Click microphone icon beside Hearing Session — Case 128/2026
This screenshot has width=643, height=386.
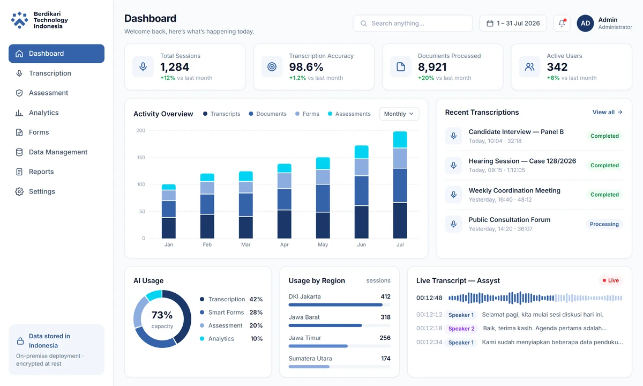tap(453, 165)
